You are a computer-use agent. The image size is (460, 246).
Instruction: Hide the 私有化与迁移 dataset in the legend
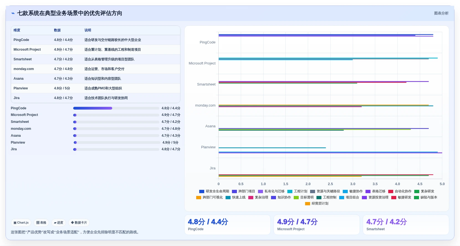[x=271, y=191]
